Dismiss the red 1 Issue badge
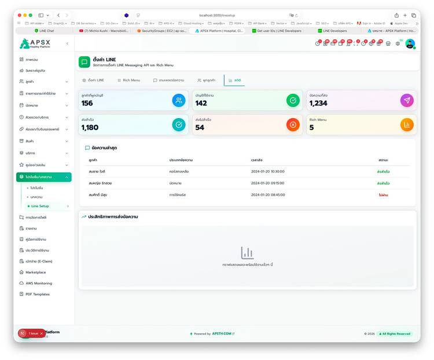This screenshot has width=434, height=360. point(41,333)
